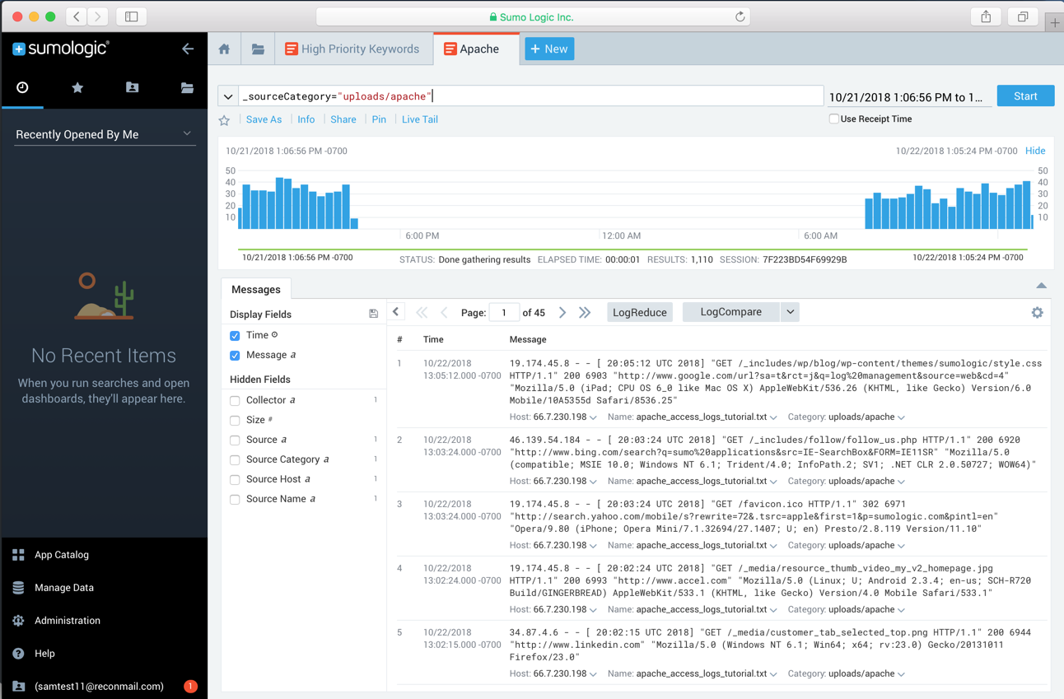Run LogReduce on the results
Image resolution: width=1064 pixels, height=699 pixels.
(640, 313)
